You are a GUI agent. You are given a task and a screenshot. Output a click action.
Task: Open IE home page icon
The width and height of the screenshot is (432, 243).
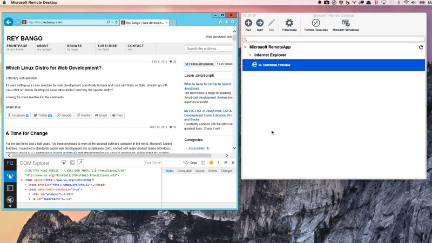point(220,22)
